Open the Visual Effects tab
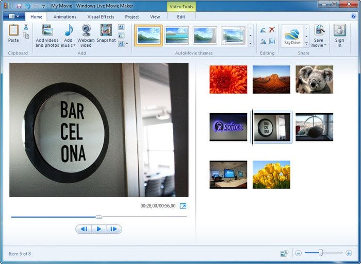Image resolution: width=361 pixels, height=264 pixels. (101, 17)
